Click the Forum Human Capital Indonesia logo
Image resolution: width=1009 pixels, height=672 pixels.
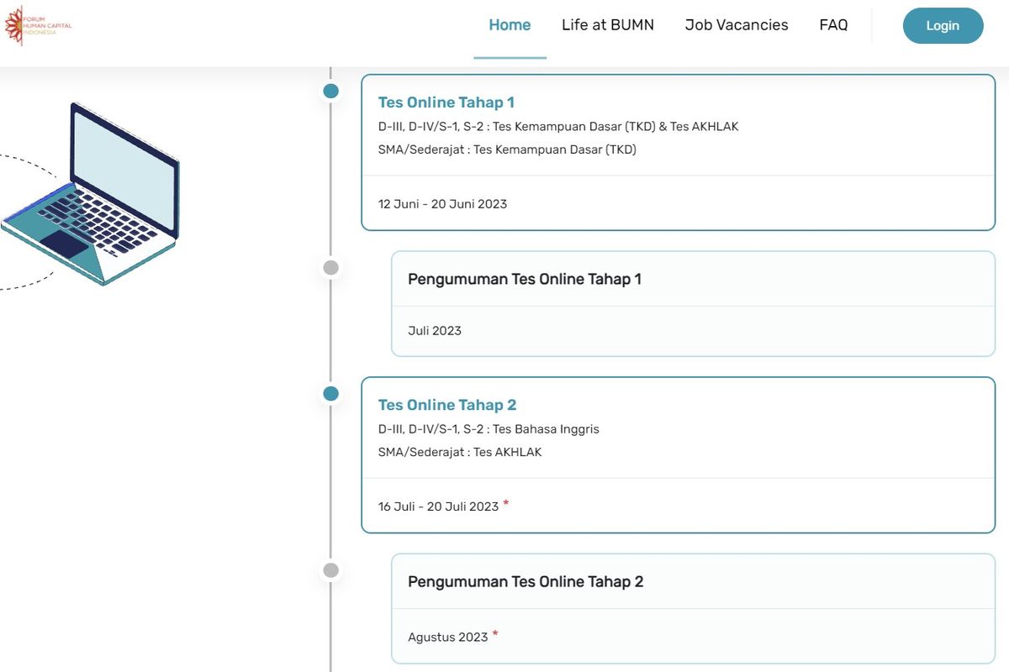click(38, 25)
